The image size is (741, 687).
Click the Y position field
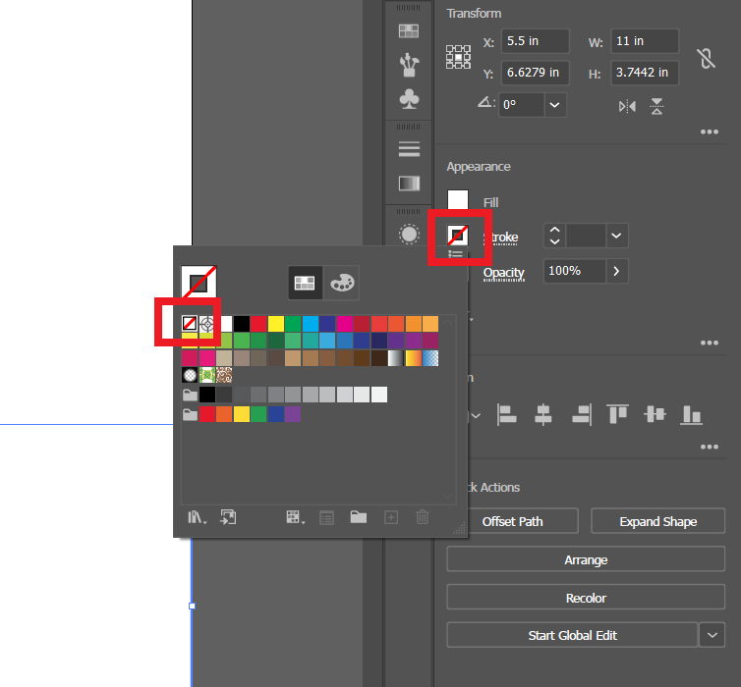pyautogui.click(x=535, y=73)
